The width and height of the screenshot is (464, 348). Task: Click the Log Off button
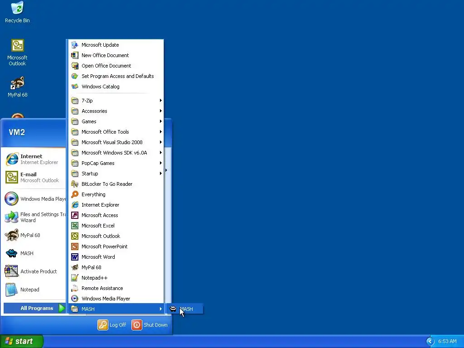[112, 325]
